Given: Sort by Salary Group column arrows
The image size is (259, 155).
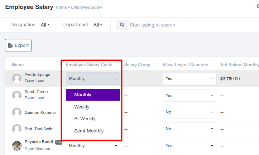Looking at the screenshot, I should tap(156, 63).
